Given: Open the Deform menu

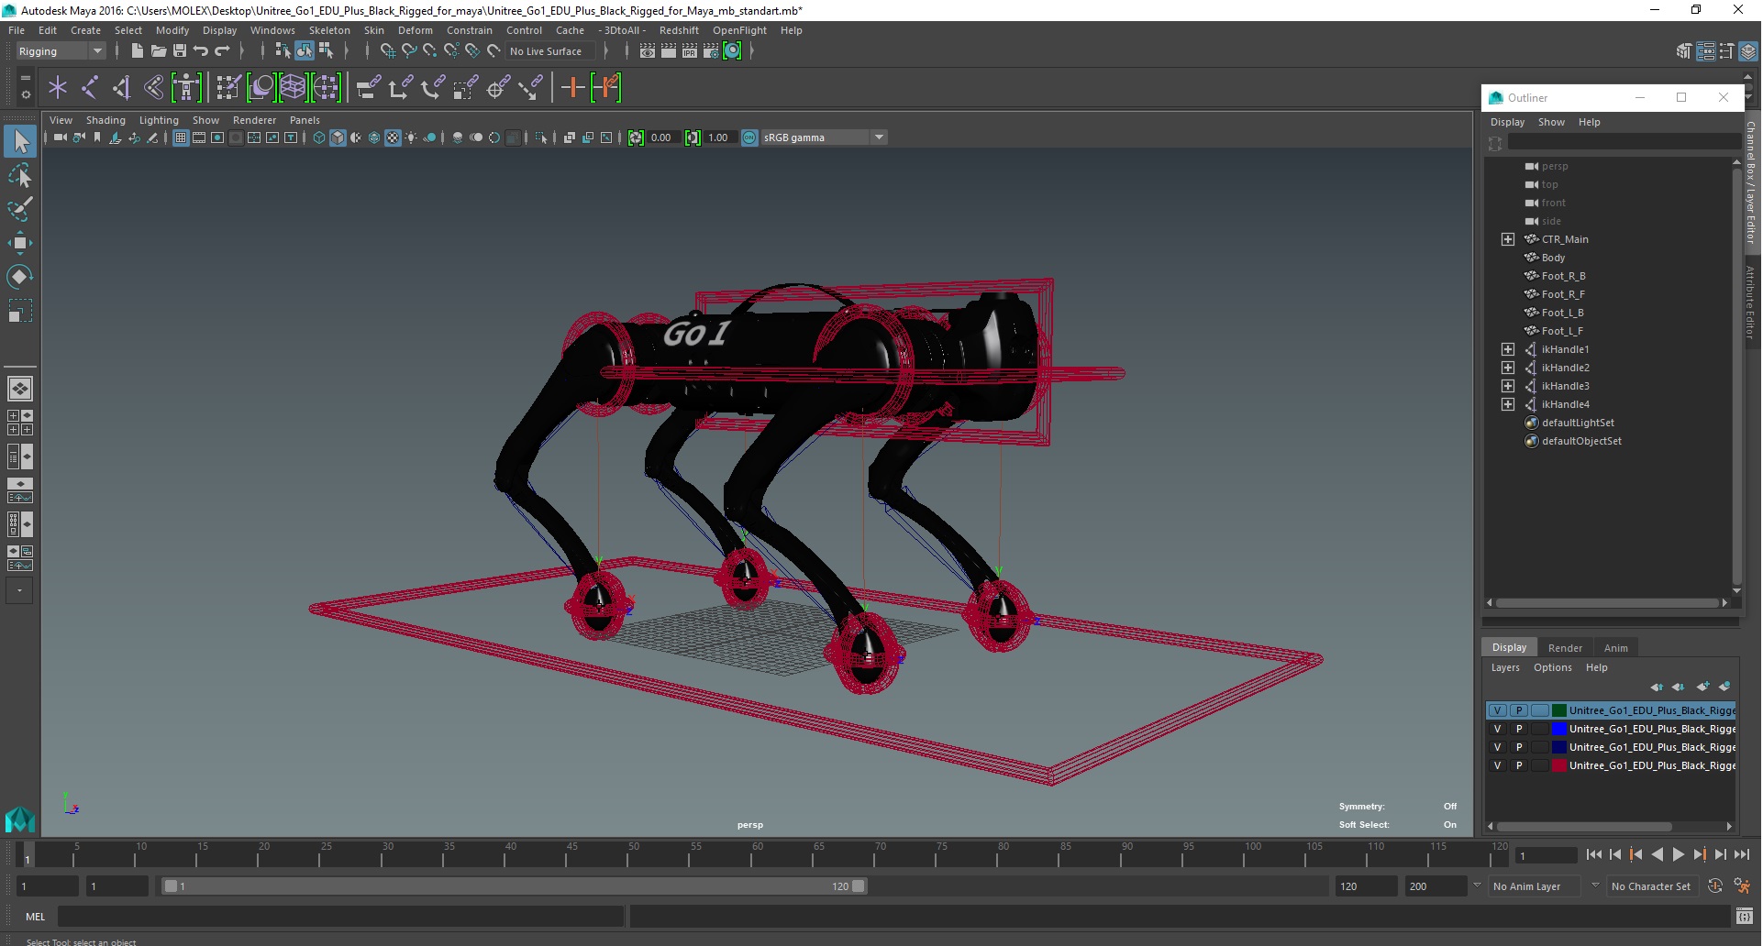Looking at the screenshot, I should 416,30.
